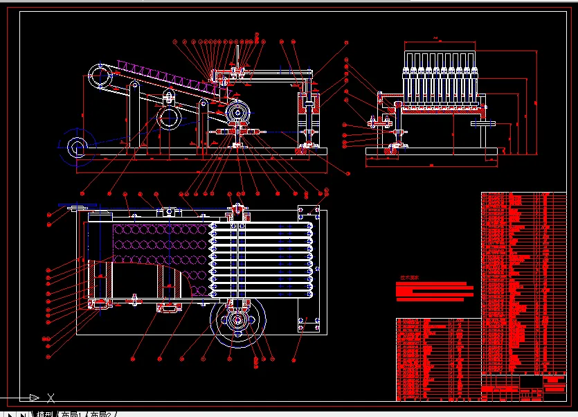578x417 pixels.
Task: Select the 技术要求 heading text in the drawing
Action: 410,278
